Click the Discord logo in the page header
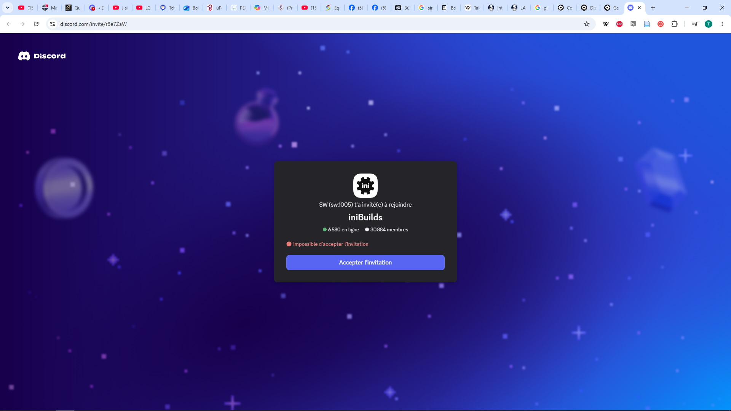The width and height of the screenshot is (731, 411). point(42,56)
